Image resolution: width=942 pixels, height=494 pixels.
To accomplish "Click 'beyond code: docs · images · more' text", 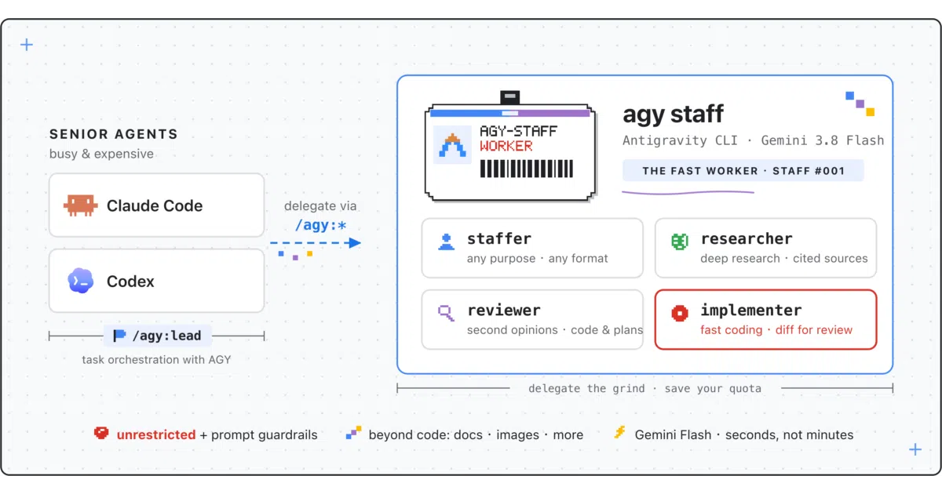I will tap(476, 434).
